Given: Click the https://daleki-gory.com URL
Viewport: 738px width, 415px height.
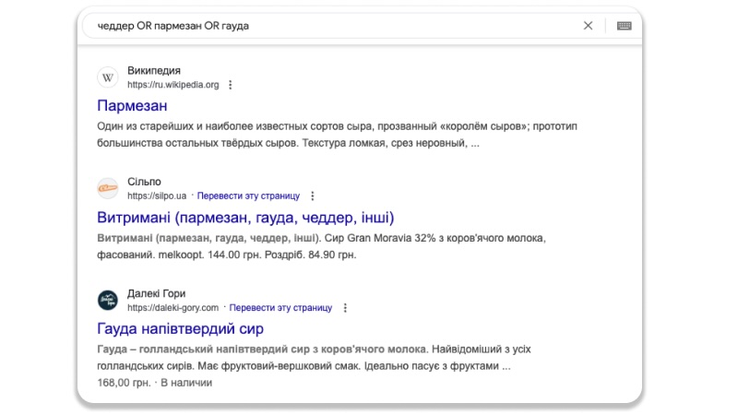Looking at the screenshot, I should tap(173, 308).
